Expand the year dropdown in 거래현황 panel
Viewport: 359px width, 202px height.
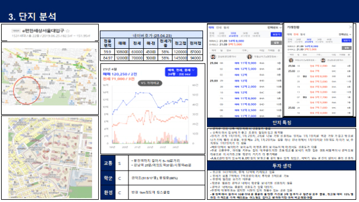point(345,34)
